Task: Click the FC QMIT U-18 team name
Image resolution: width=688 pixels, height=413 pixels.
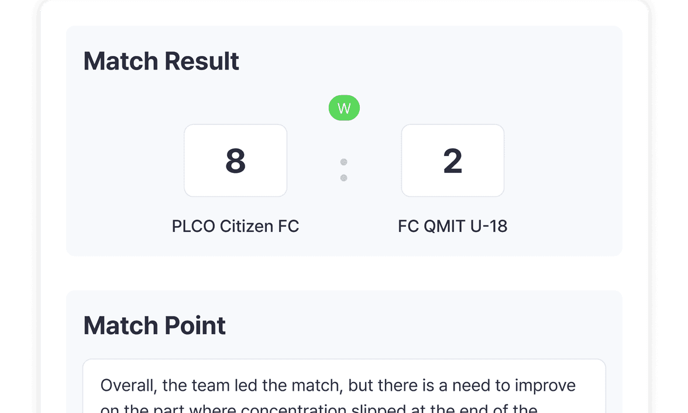Action: tap(452, 226)
